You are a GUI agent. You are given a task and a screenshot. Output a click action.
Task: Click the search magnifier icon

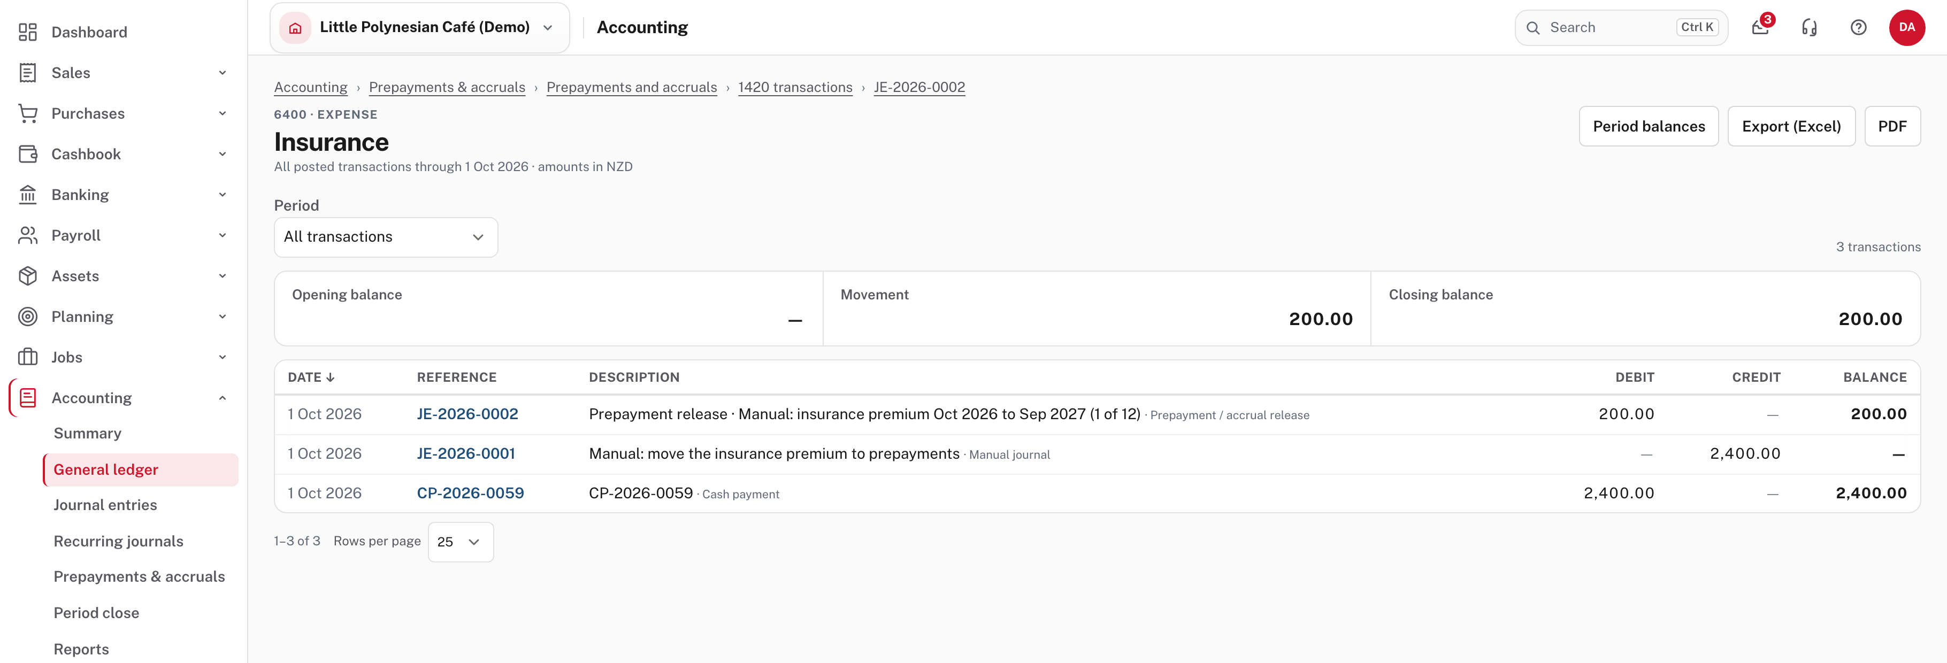click(x=1533, y=28)
